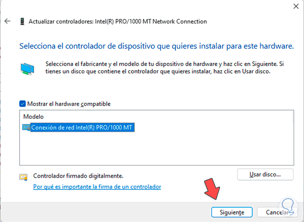Click the adapter icon next to Conexión de red
Viewport: 304px width, 222px height.
(26, 128)
